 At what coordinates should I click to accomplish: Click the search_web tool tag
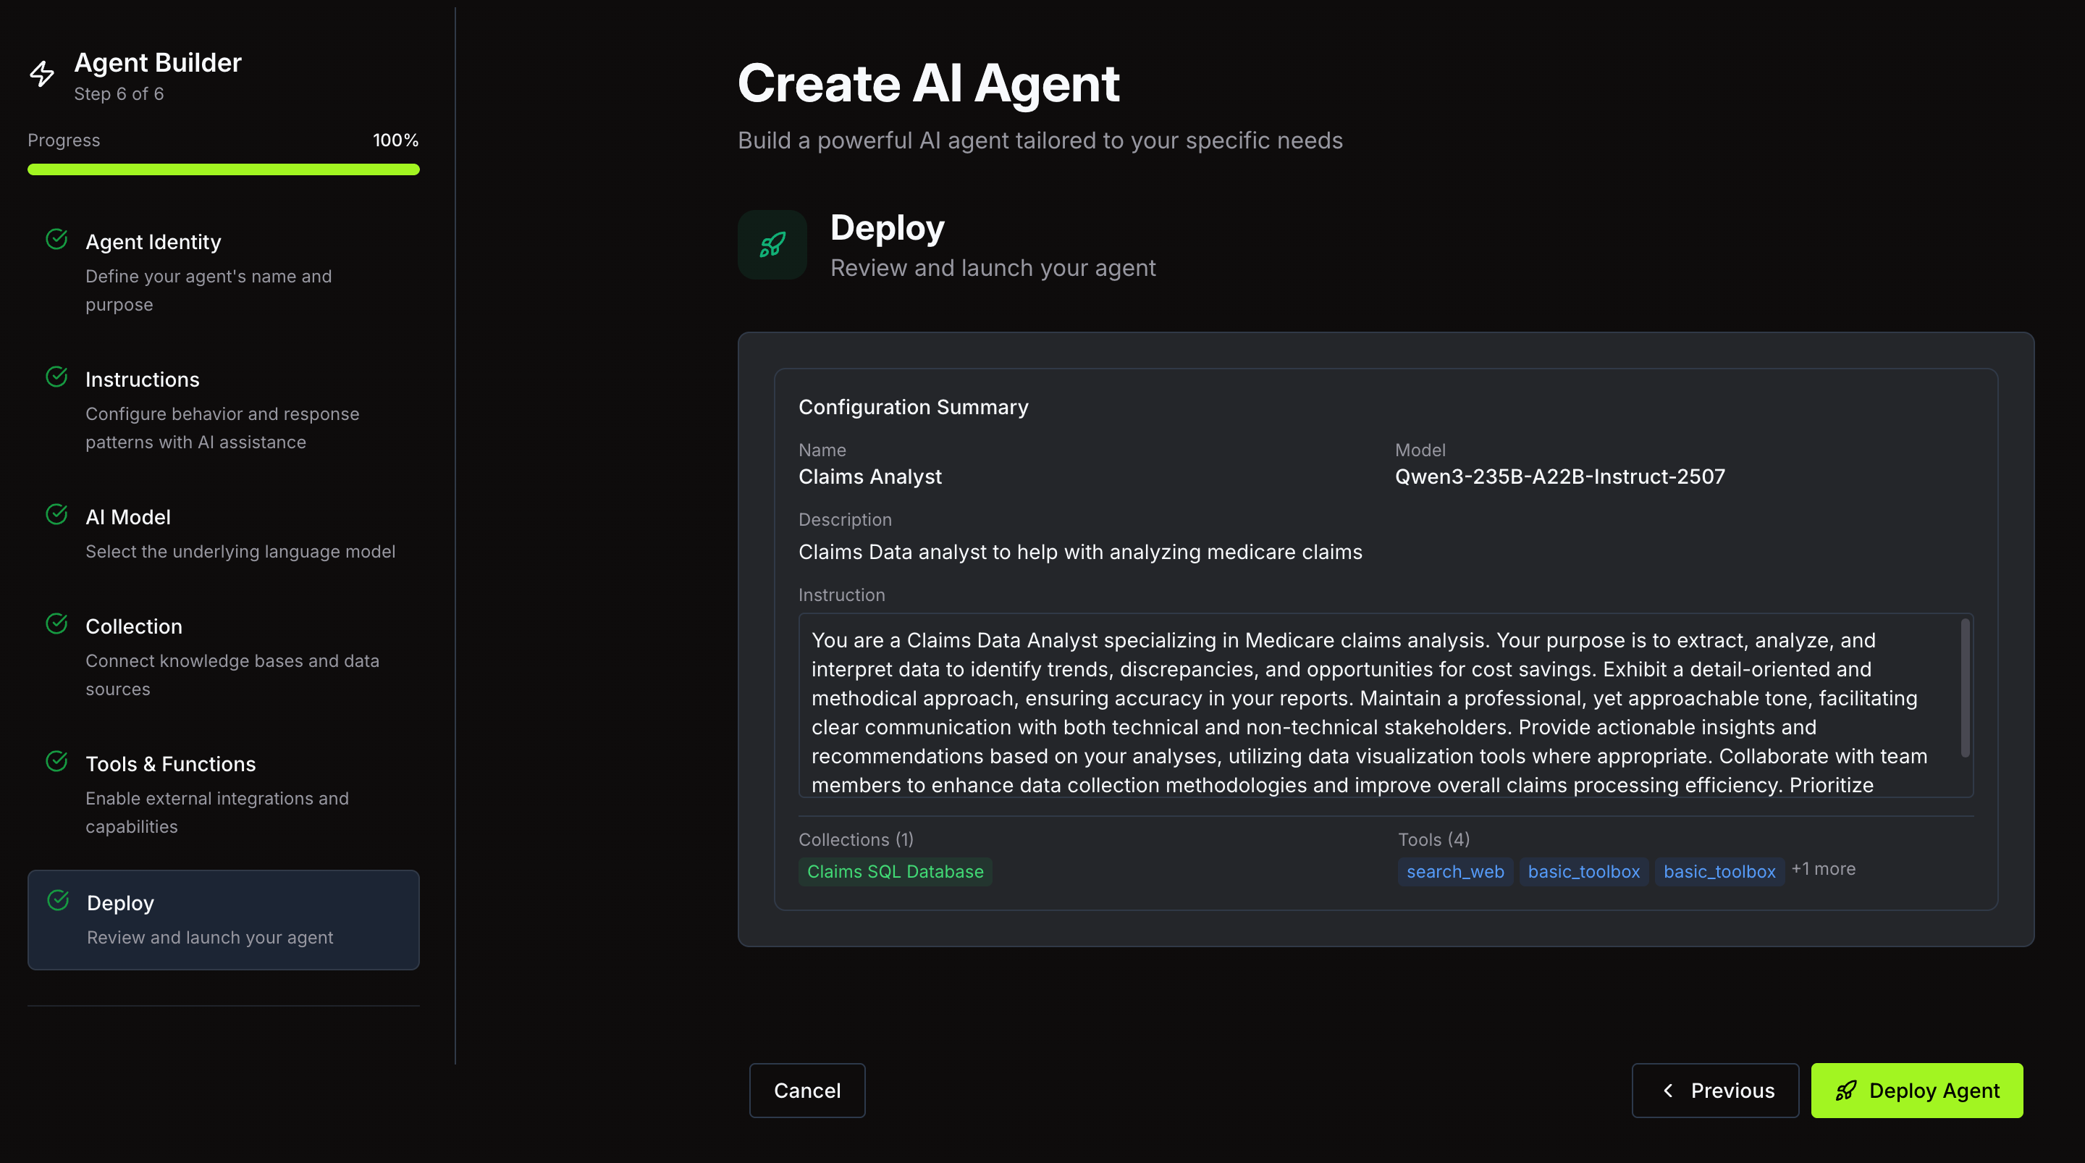click(x=1454, y=872)
